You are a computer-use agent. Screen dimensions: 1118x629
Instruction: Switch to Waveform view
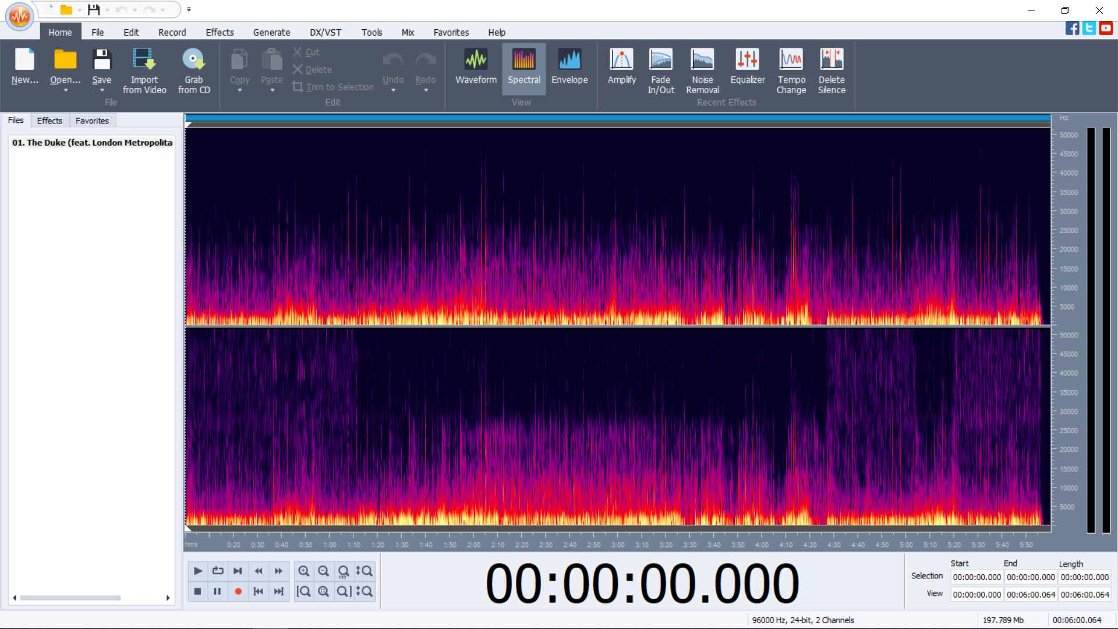click(476, 66)
